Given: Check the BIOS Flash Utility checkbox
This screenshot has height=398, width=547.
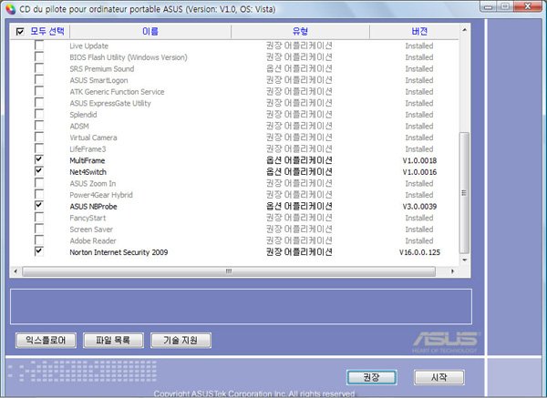Looking at the screenshot, I should click(39, 56).
